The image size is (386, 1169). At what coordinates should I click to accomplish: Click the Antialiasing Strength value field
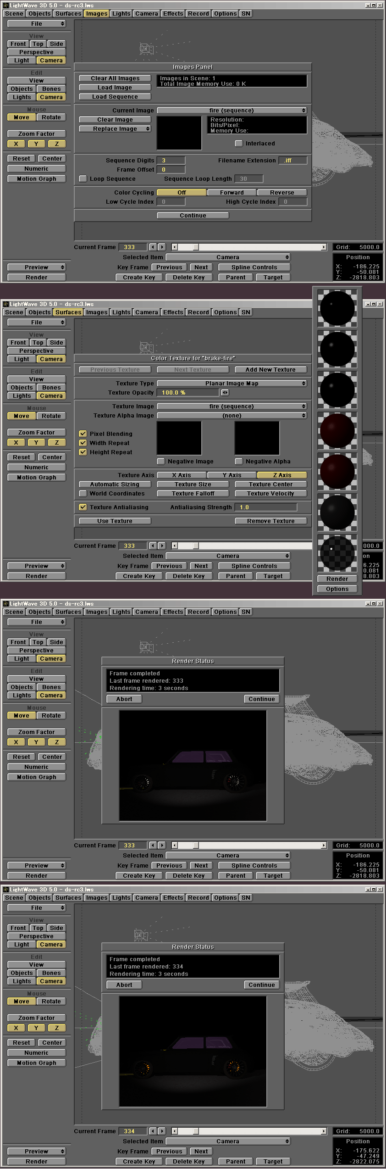[x=265, y=507]
